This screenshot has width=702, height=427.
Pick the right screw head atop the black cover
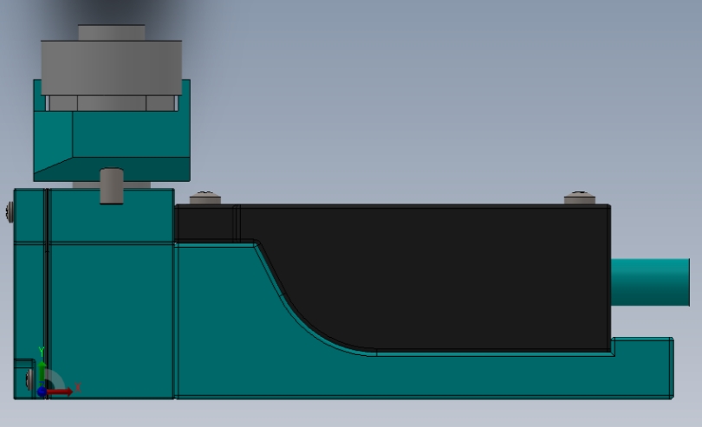coord(580,197)
